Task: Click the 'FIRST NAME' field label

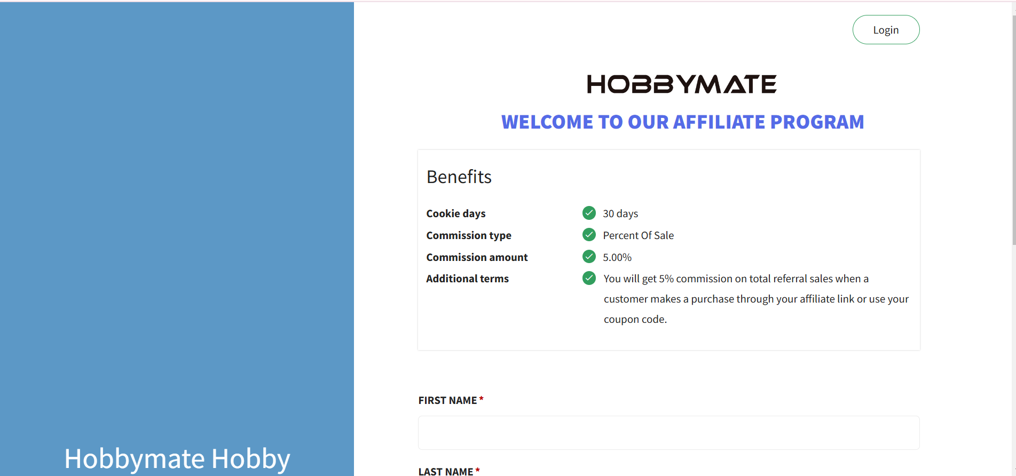Action: point(447,400)
